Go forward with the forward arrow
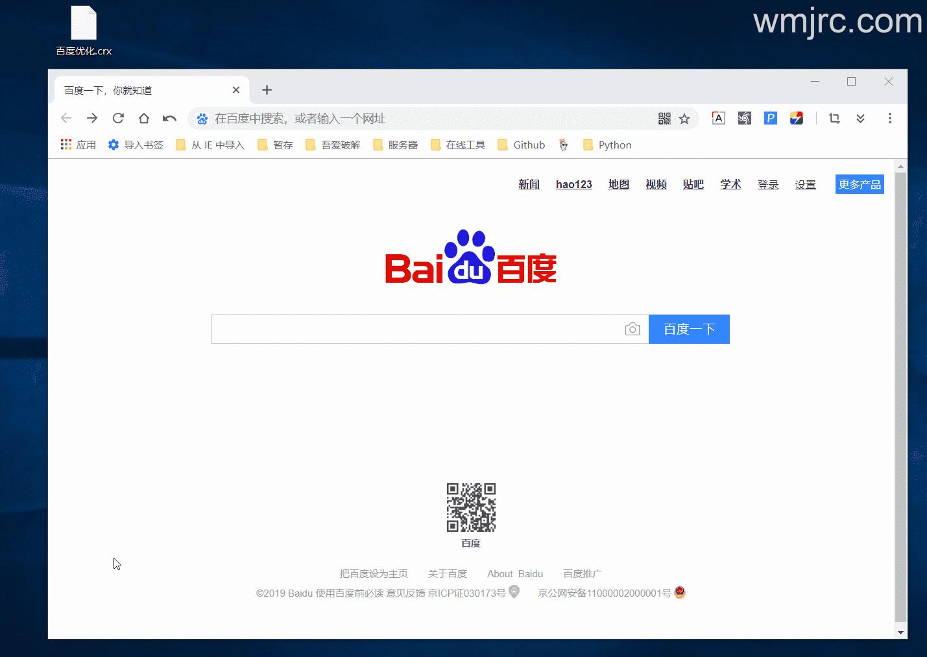This screenshot has height=657, width=927. pyautogui.click(x=92, y=118)
